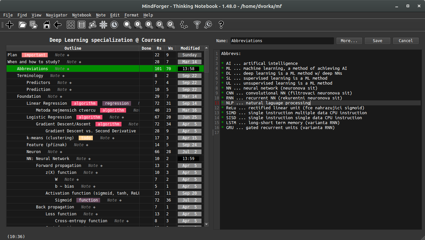Show recent notes clock icon
Viewport: 425px width, 240px height.
[114, 25]
